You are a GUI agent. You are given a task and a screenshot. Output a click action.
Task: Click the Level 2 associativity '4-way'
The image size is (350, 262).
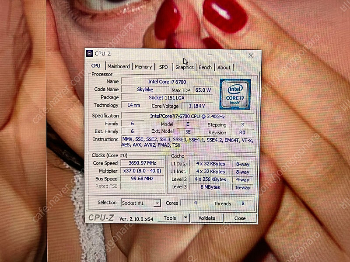pyautogui.click(x=243, y=180)
